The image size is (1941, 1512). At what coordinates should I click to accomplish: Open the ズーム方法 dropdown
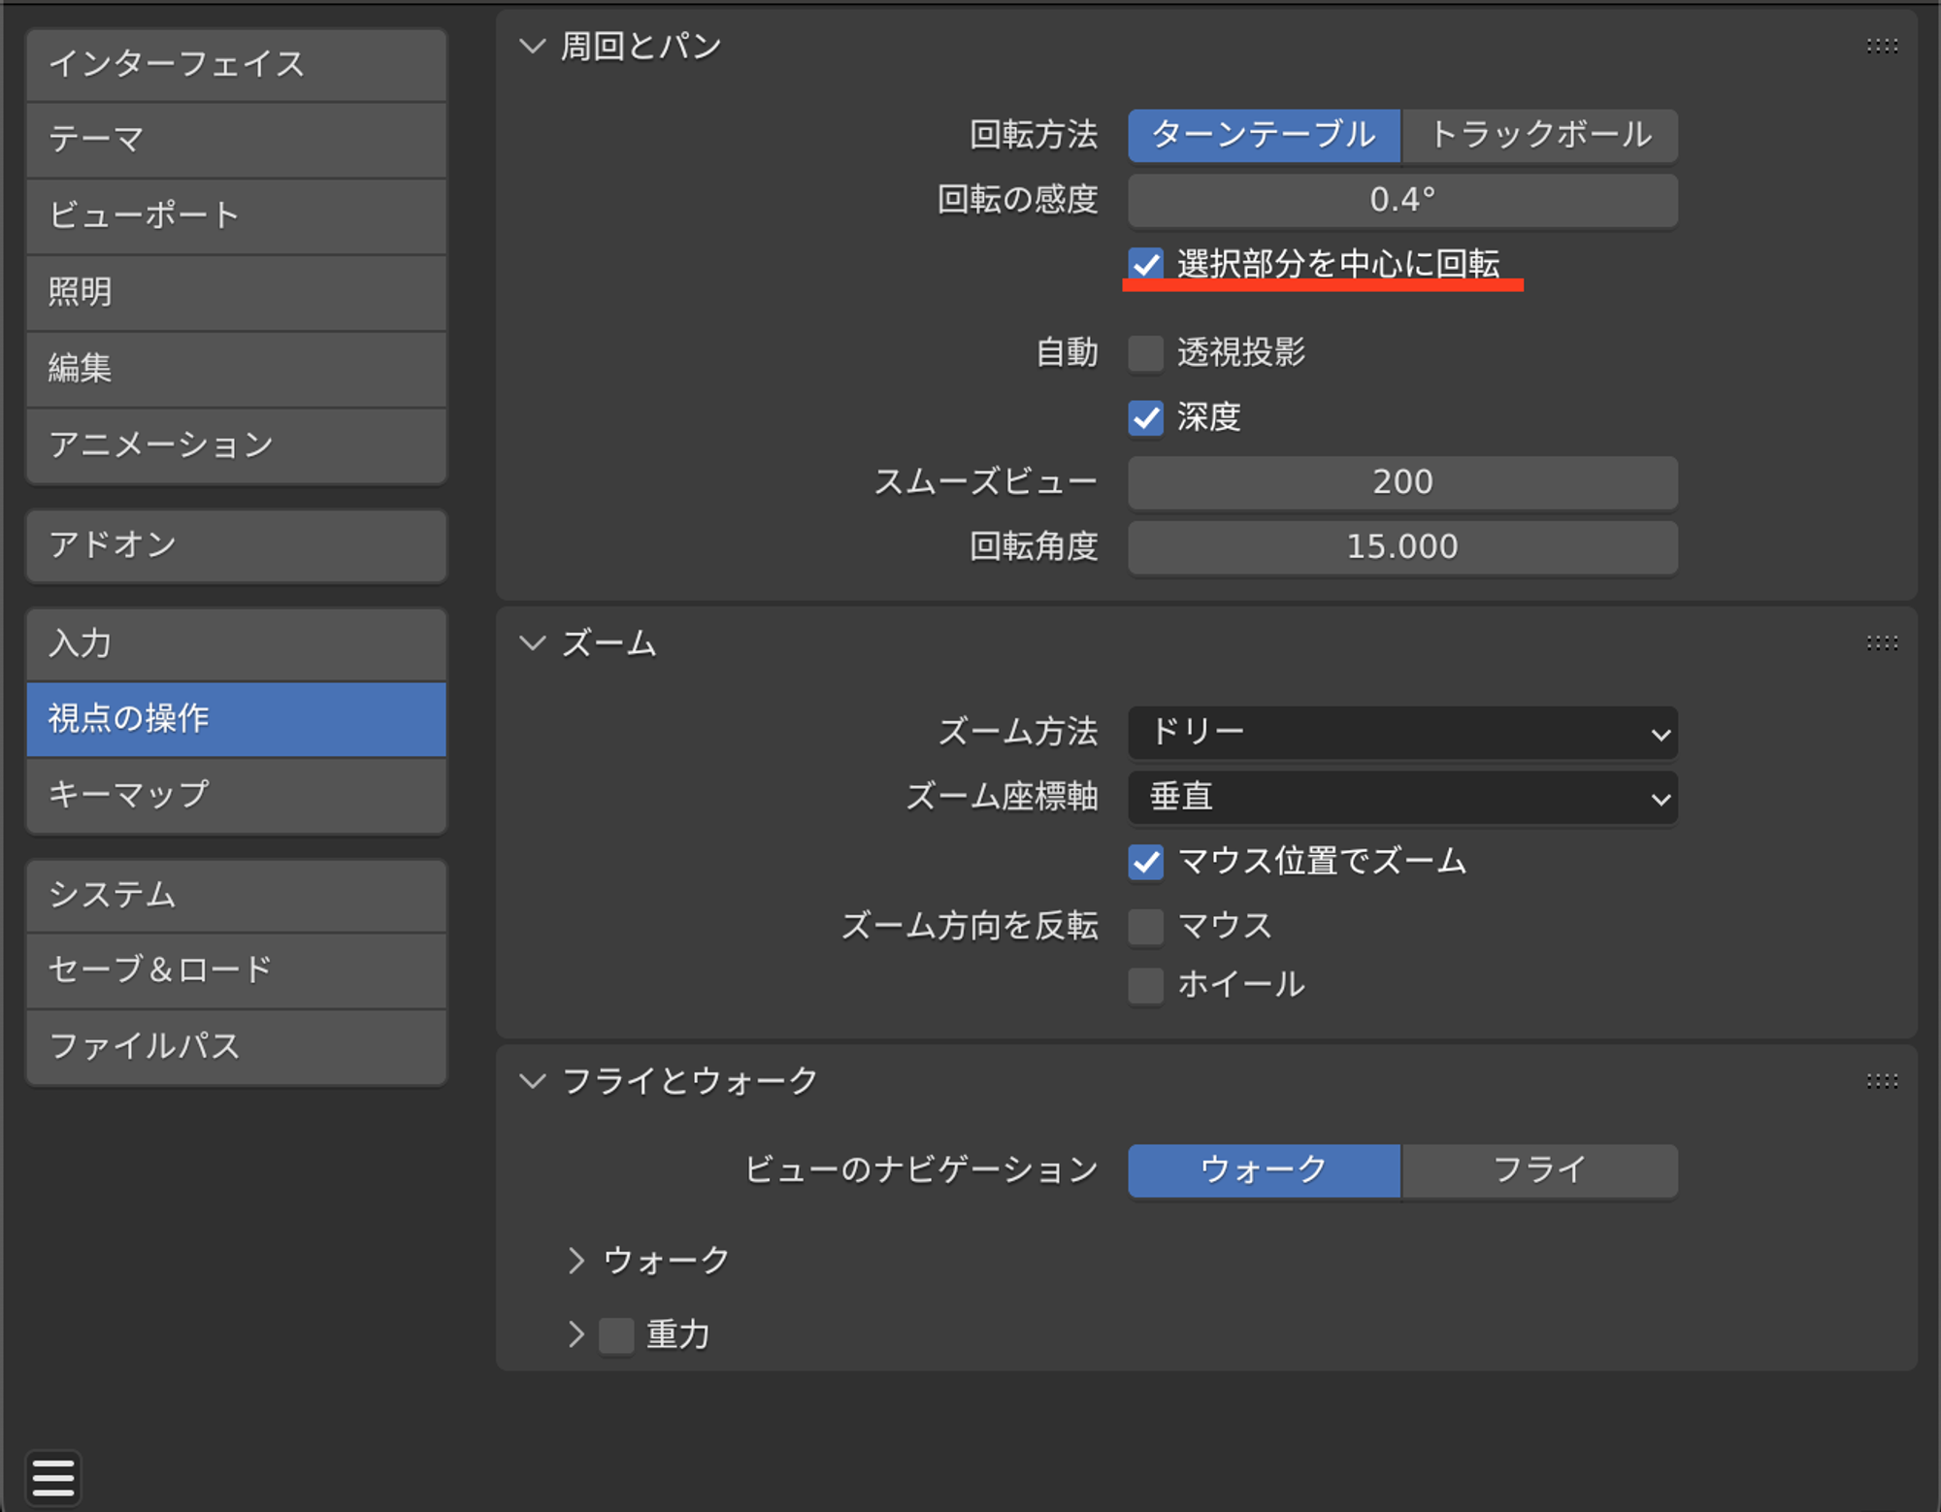point(1402,733)
